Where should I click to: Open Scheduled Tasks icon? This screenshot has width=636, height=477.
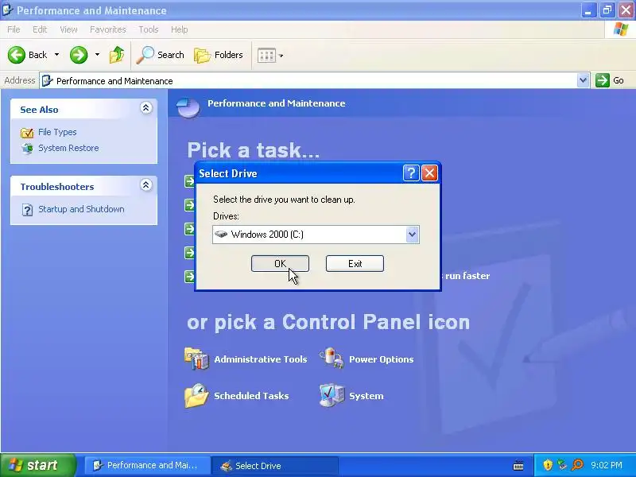[196, 395]
